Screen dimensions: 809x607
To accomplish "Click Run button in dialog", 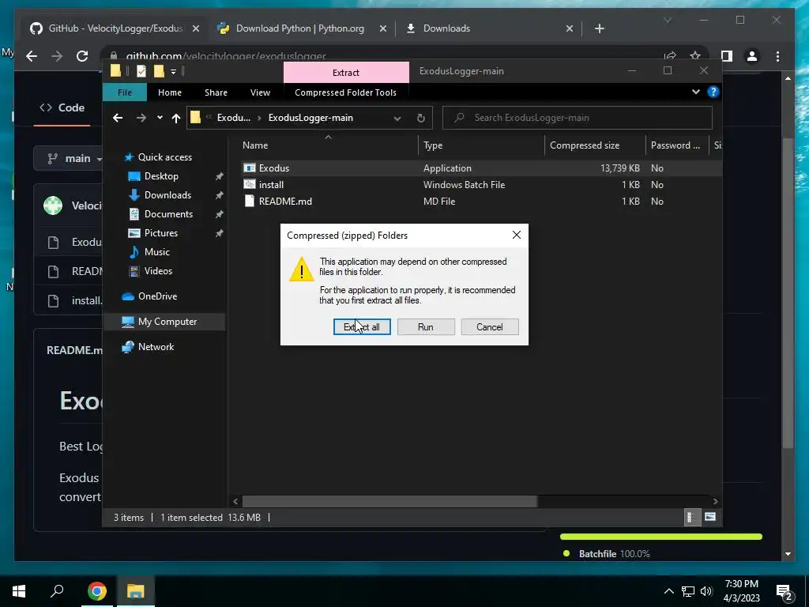I will tap(426, 326).
